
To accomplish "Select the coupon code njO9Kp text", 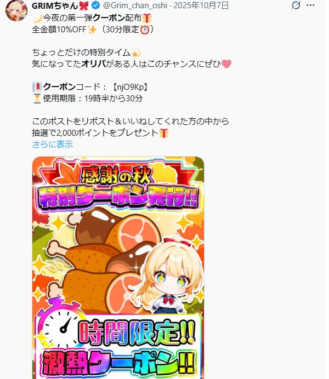I will pos(131,87).
